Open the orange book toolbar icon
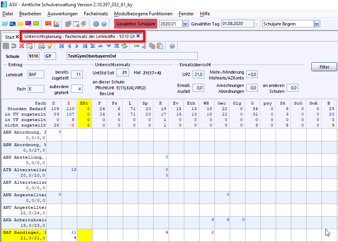The width and height of the screenshot is (338, 242). tap(48, 23)
